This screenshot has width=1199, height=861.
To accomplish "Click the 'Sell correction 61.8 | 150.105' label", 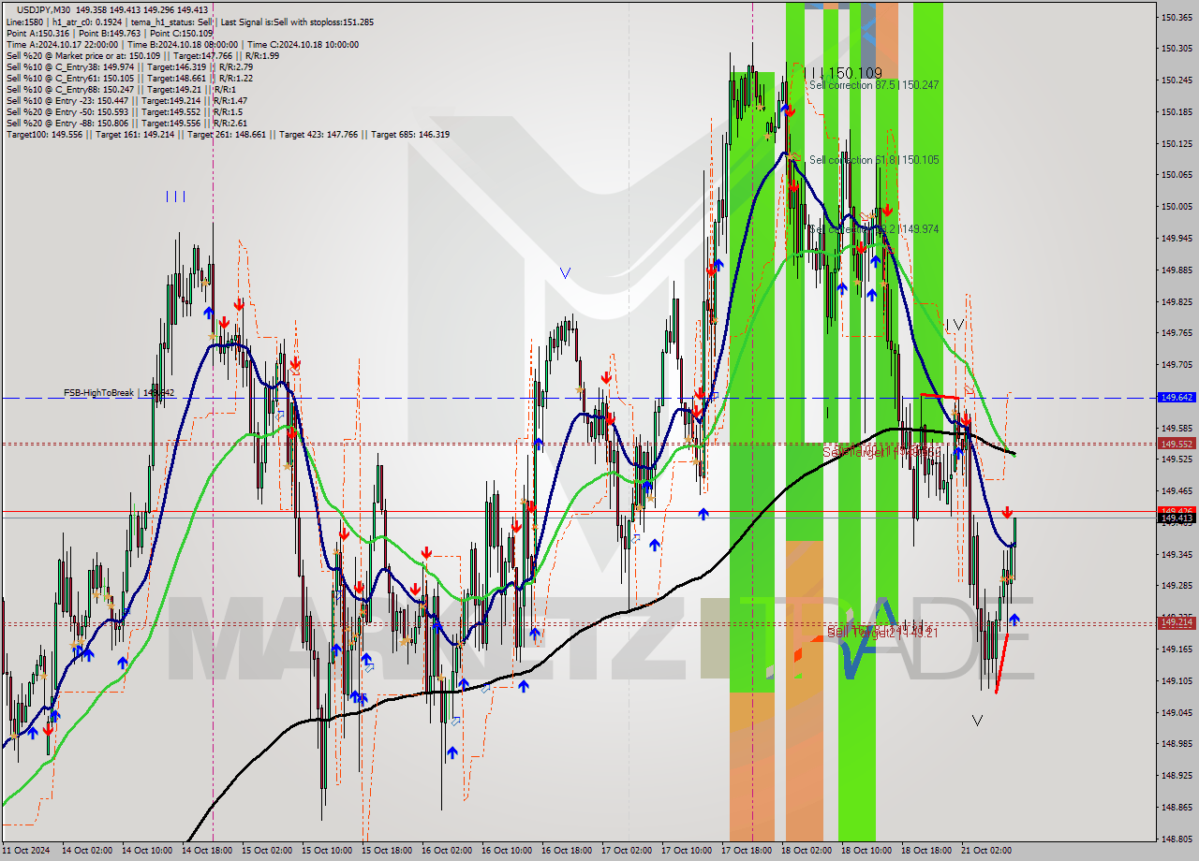I will (x=874, y=160).
